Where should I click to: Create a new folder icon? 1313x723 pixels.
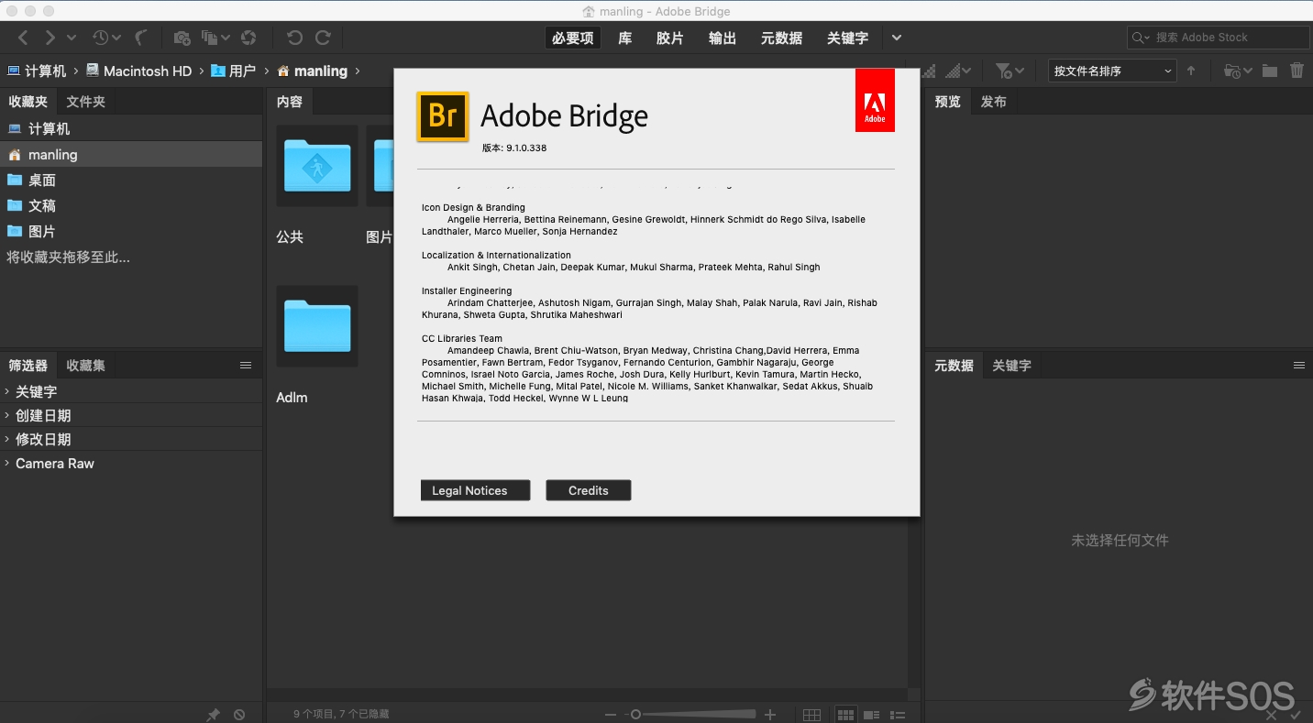pyautogui.click(x=1270, y=71)
